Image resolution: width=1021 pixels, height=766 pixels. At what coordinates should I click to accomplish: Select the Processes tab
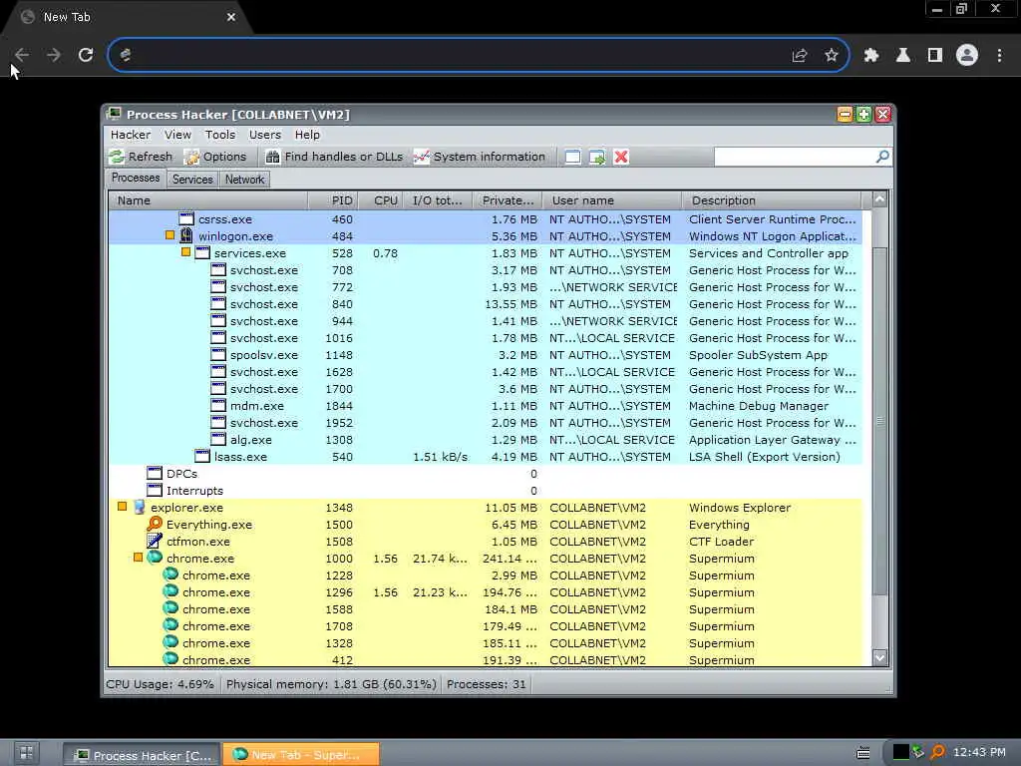tap(136, 178)
